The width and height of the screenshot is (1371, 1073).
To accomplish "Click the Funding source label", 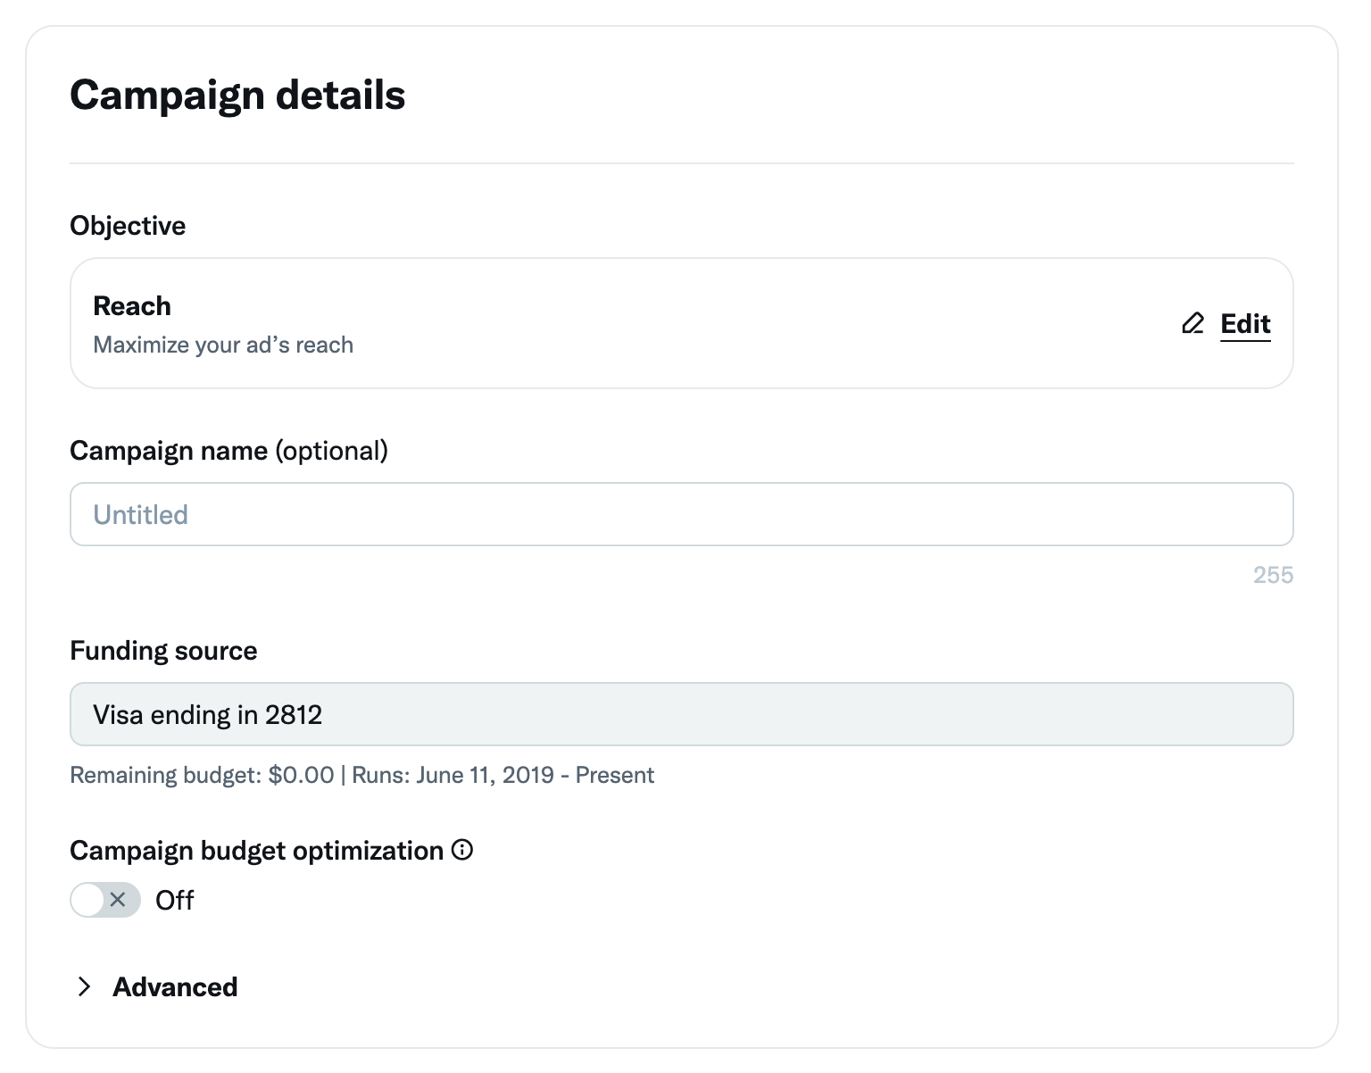I will pyautogui.click(x=163, y=651).
